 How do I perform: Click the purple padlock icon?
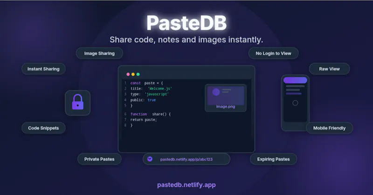click(77, 102)
